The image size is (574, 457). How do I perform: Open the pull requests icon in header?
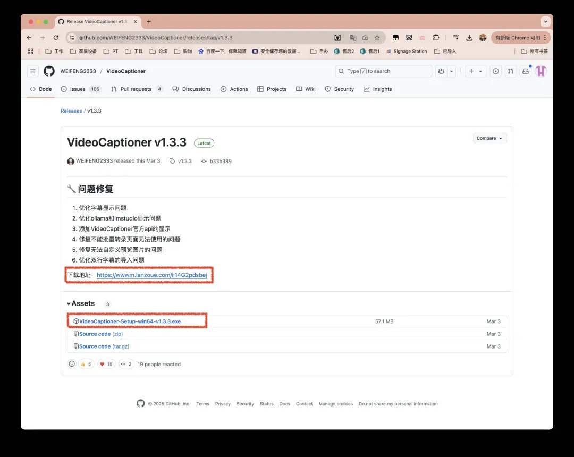510,71
